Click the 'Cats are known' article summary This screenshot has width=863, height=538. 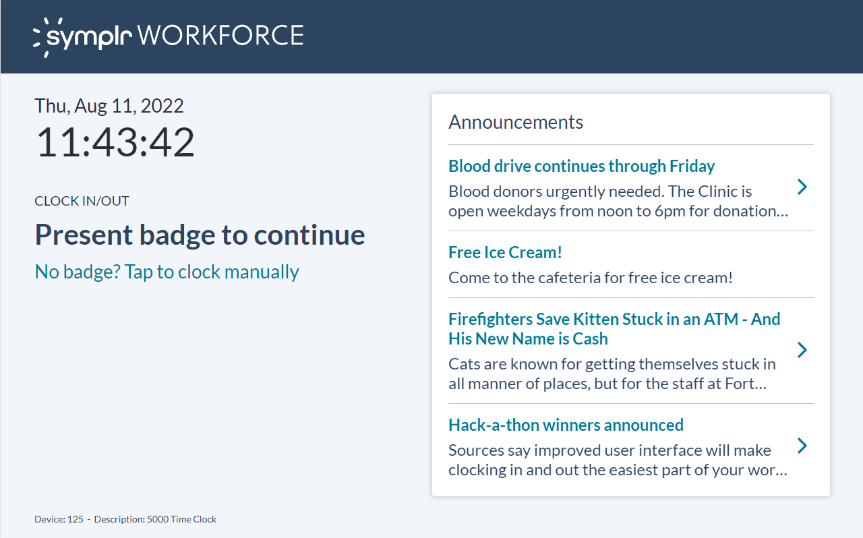pyautogui.click(x=612, y=374)
